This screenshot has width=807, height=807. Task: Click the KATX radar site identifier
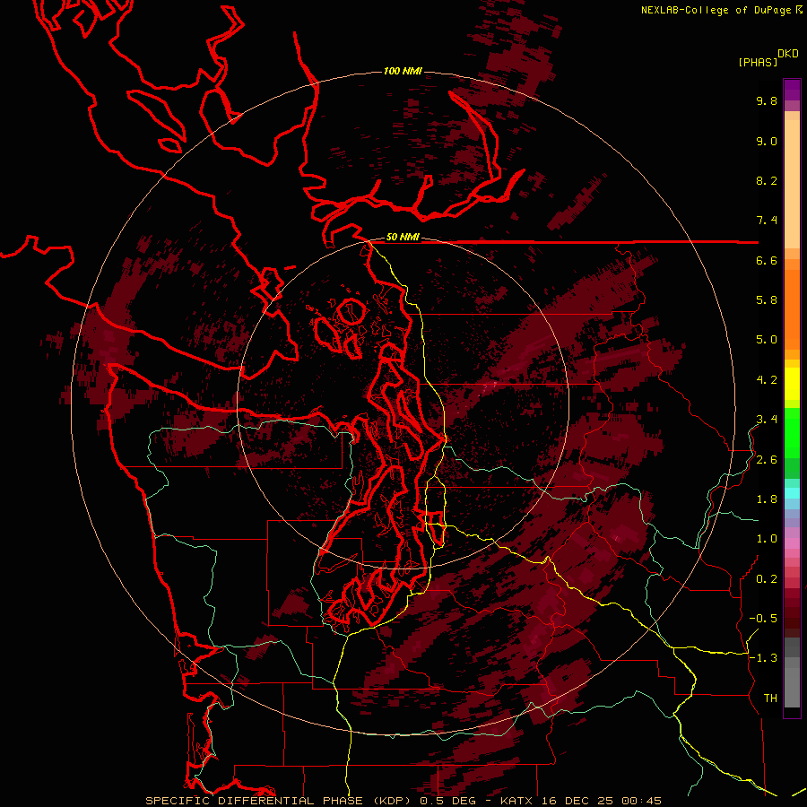point(517,801)
